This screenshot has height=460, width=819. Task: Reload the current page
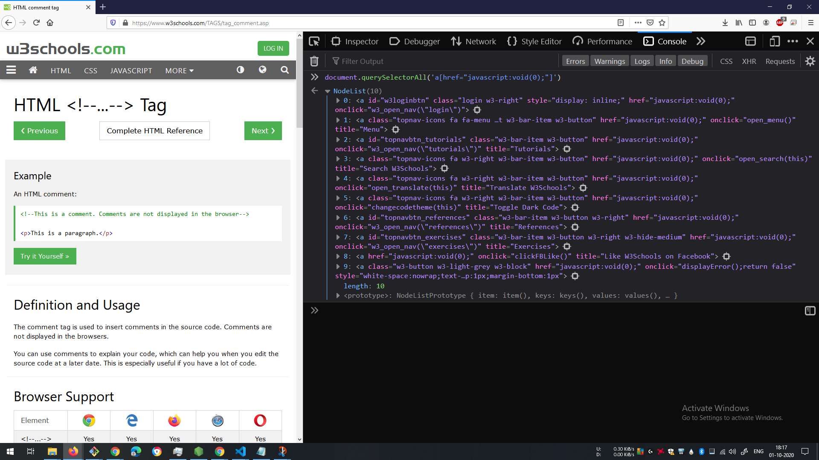click(x=36, y=23)
